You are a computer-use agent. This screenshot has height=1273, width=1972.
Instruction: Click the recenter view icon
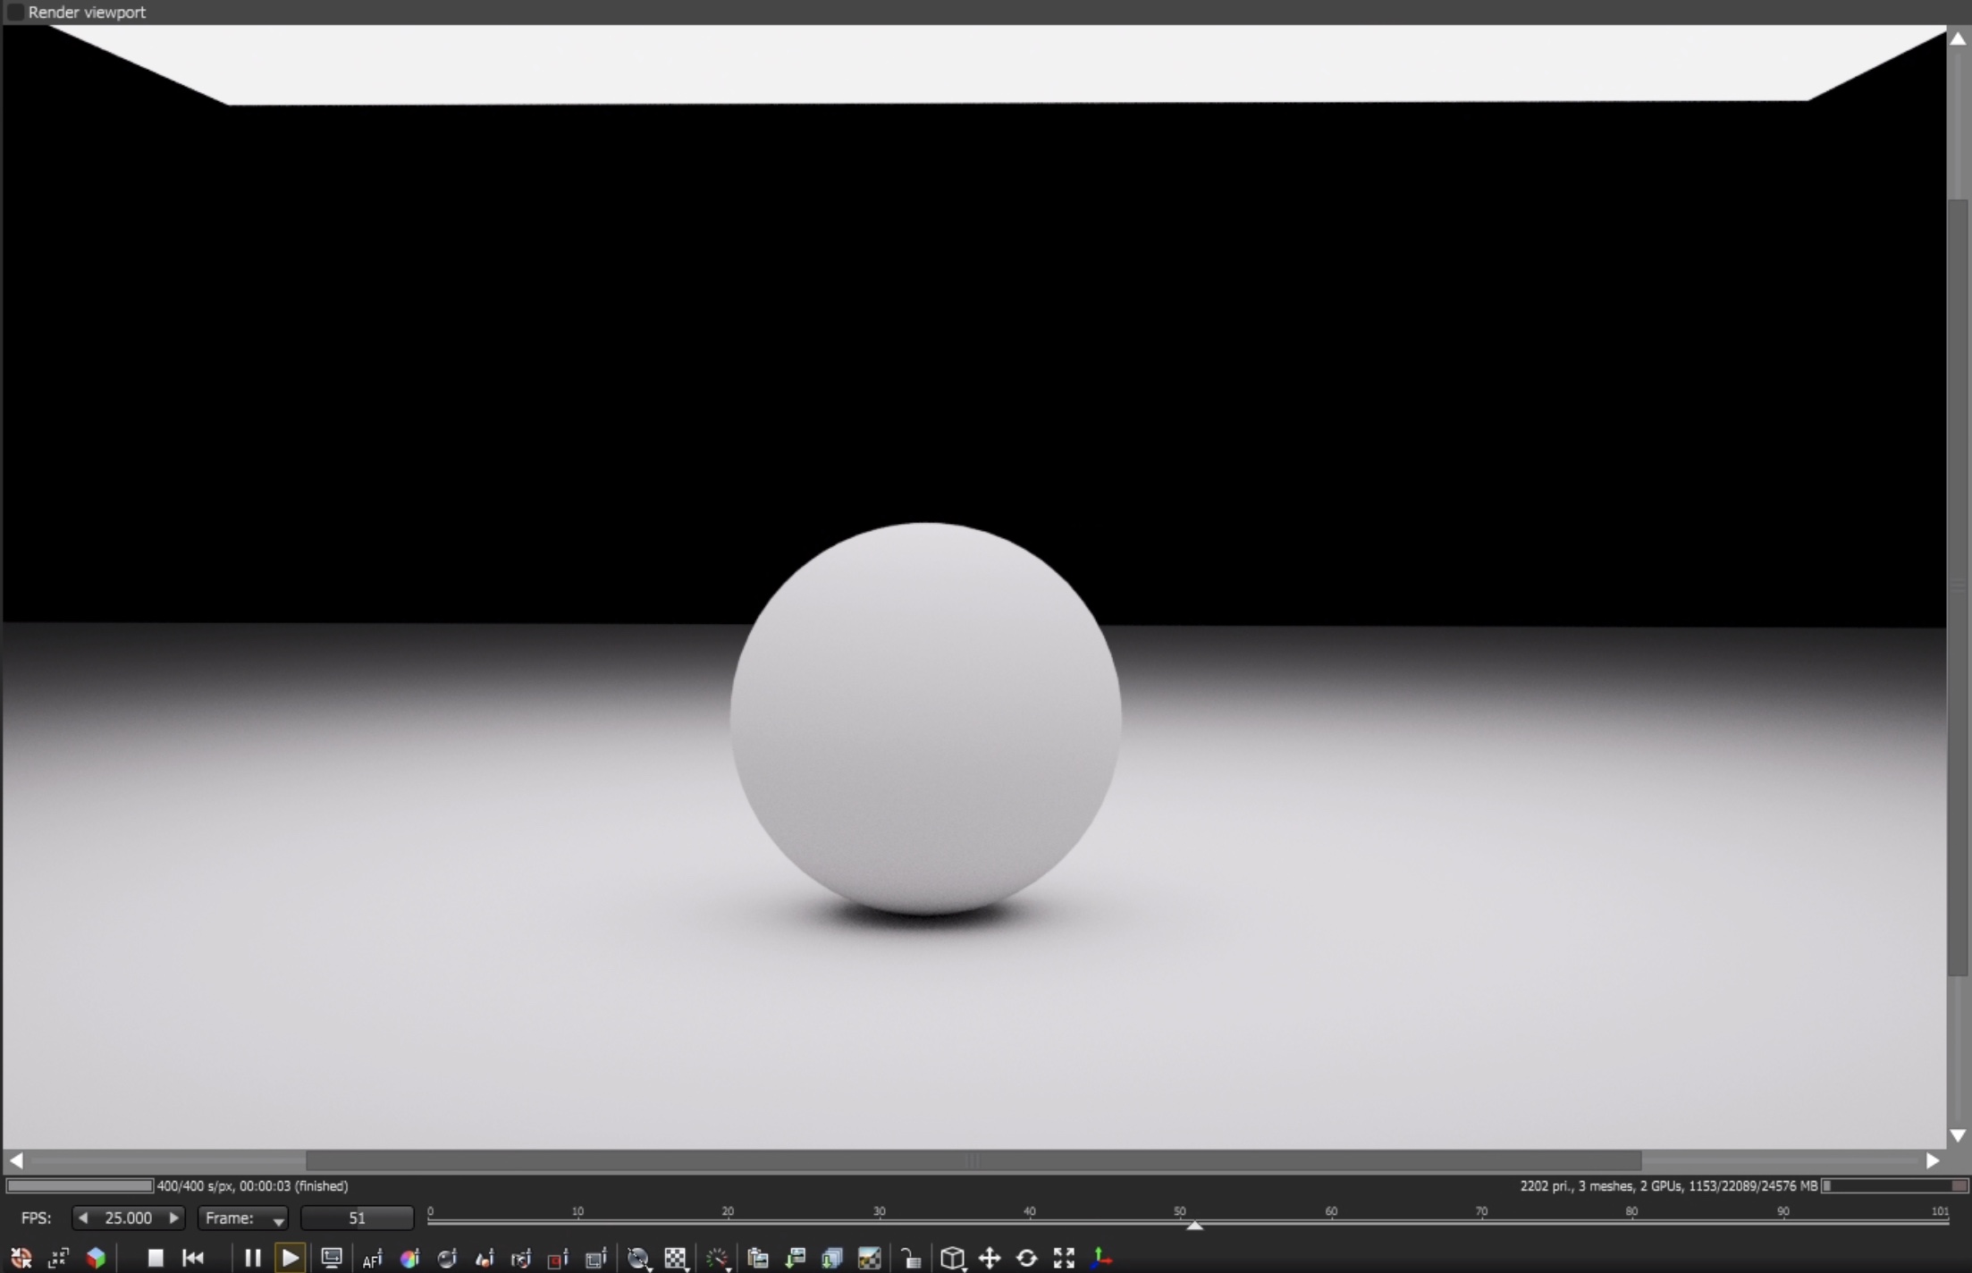pyautogui.click(x=21, y=1259)
